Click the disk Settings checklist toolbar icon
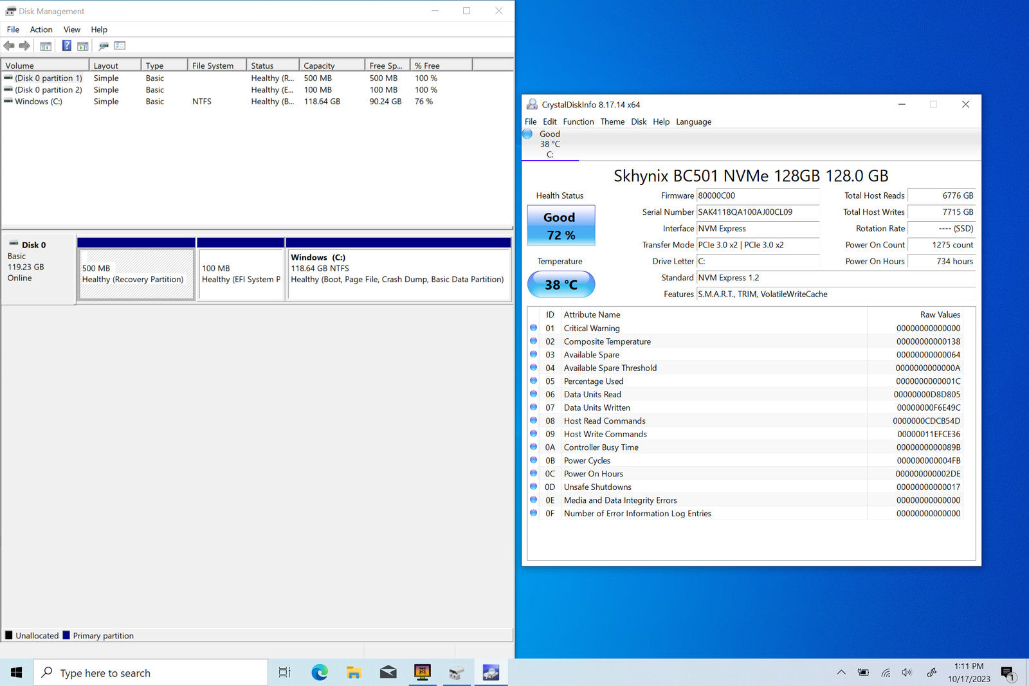This screenshot has height=686, width=1029. click(120, 46)
